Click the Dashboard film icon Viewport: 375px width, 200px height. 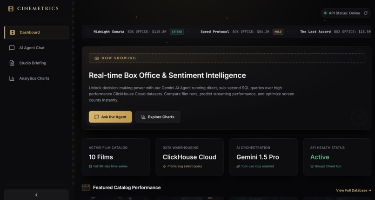13,32
